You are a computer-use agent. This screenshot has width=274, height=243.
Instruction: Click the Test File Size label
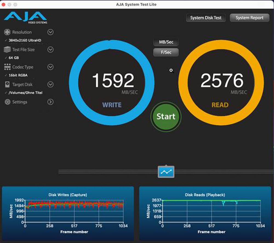(x=23, y=50)
